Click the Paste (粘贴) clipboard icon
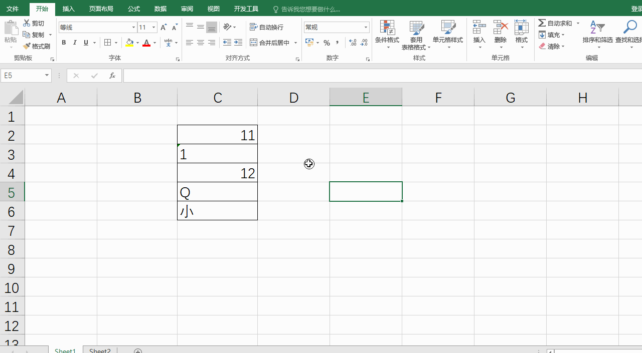Viewport: 642px width, 353px height. 11,28
